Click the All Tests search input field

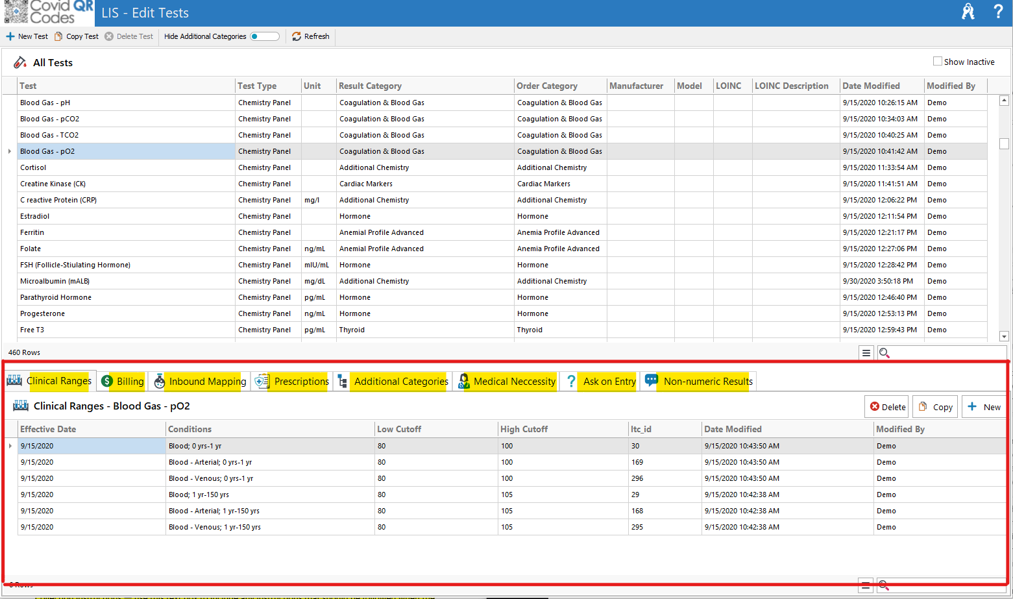click(941, 352)
